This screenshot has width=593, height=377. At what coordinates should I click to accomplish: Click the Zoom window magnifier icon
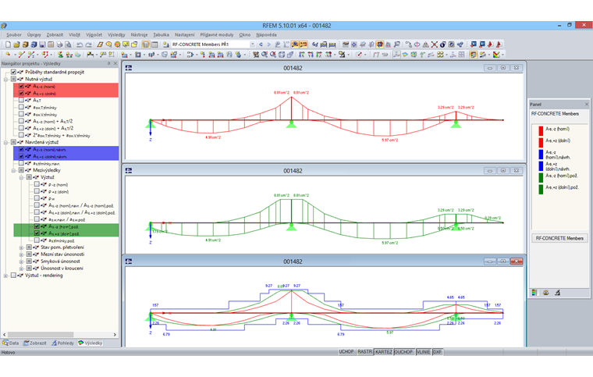click(x=264, y=55)
